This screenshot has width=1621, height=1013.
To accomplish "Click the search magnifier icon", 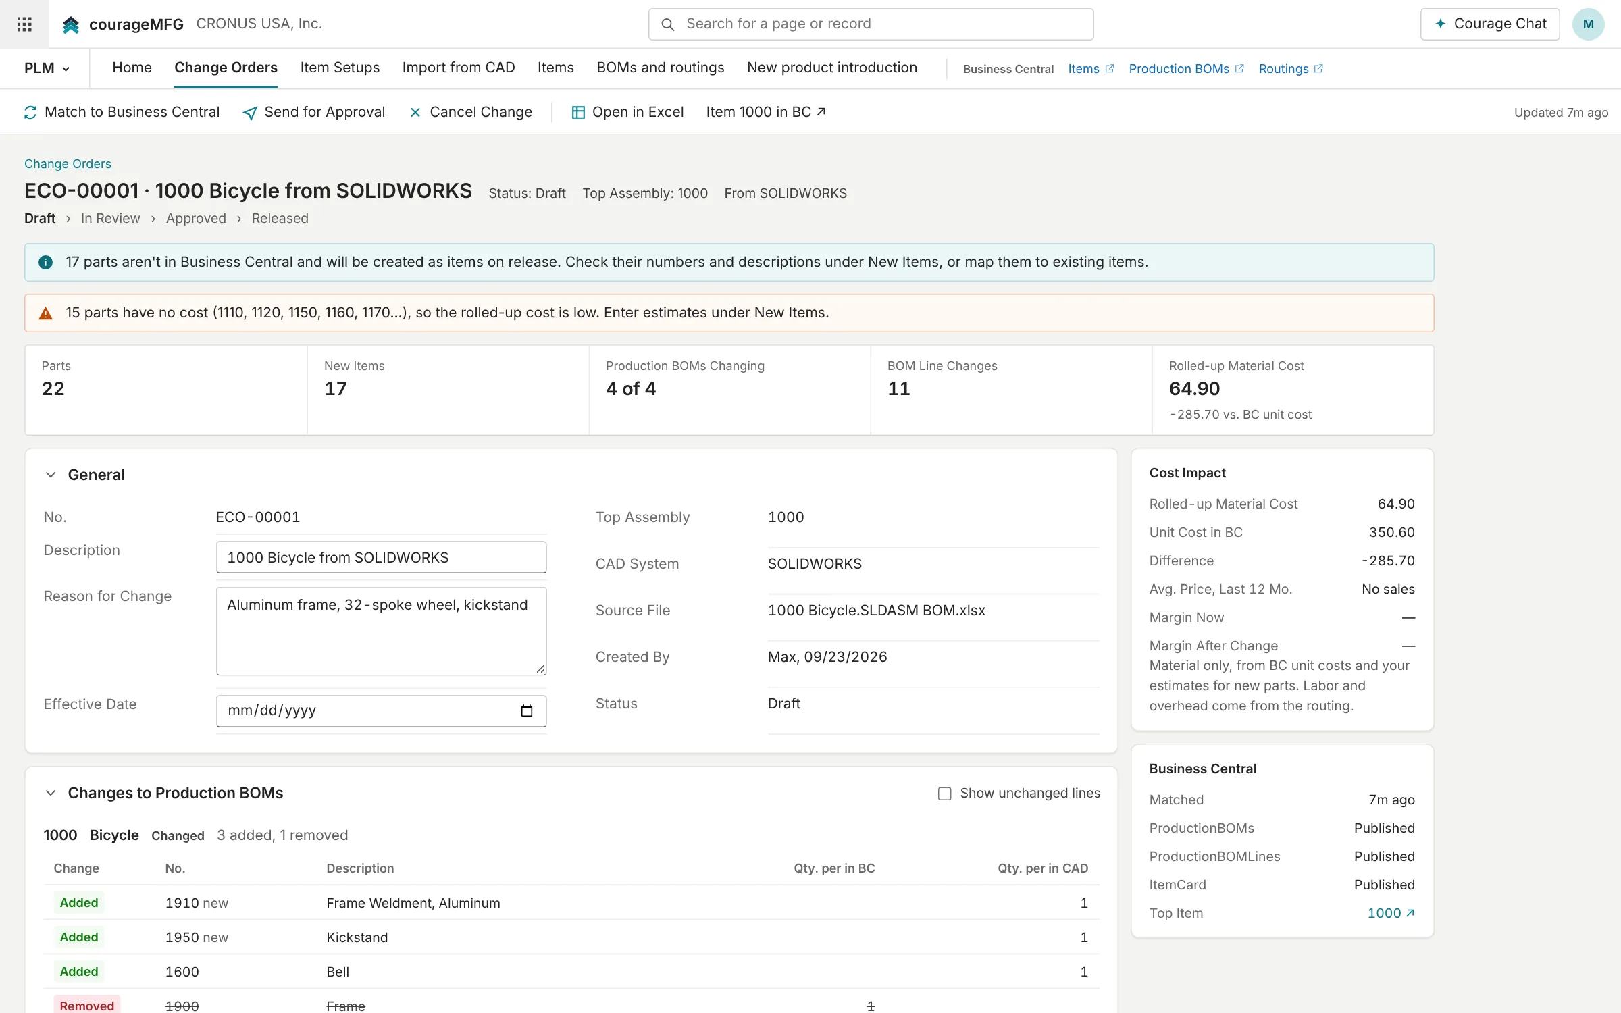I will tap(667, 24).
